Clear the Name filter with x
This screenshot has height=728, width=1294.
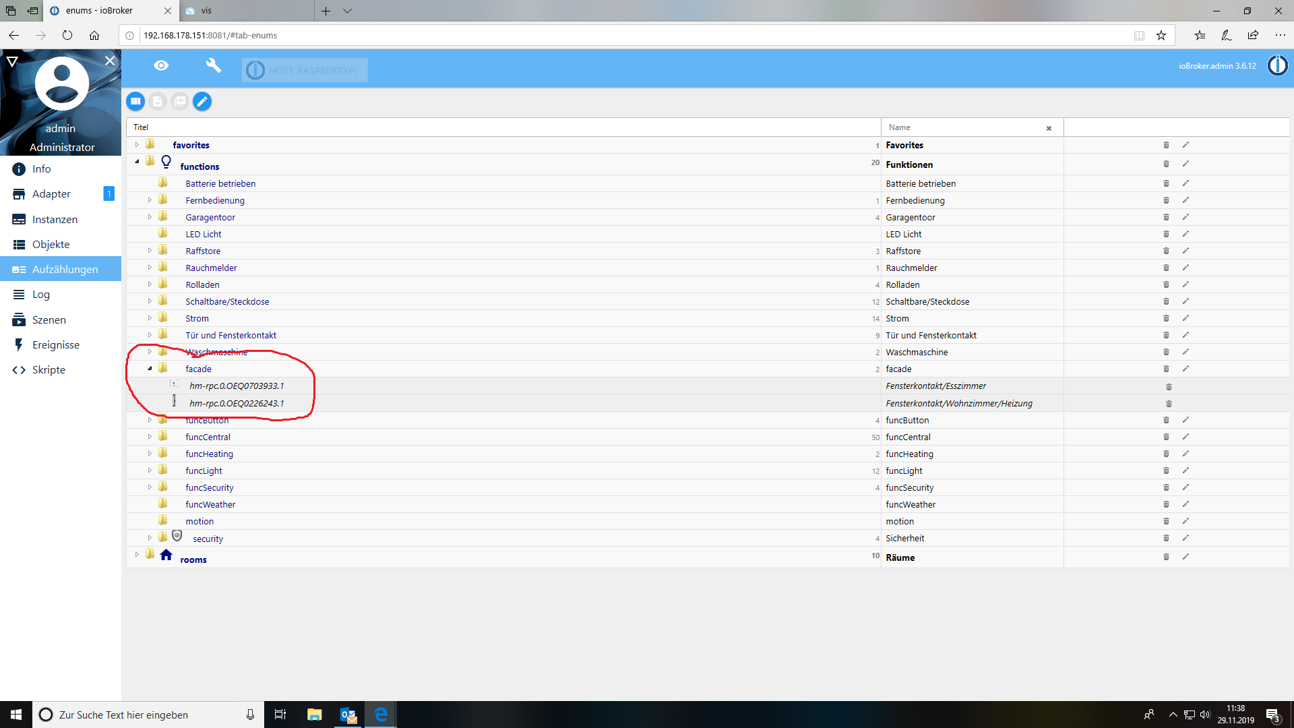pos(1049,128)
